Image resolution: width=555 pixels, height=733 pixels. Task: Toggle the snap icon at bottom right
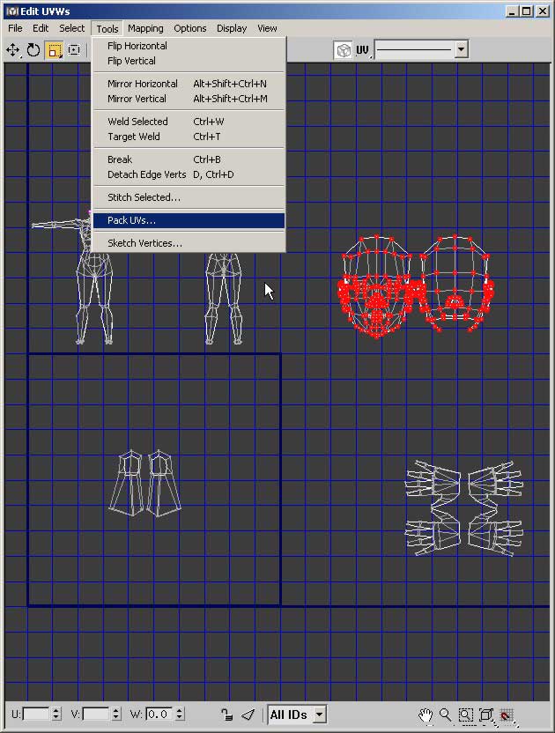pos(506,714)
